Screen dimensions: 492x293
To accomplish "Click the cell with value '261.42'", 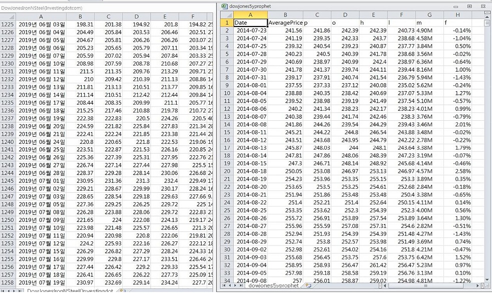I will click(373, 265).
